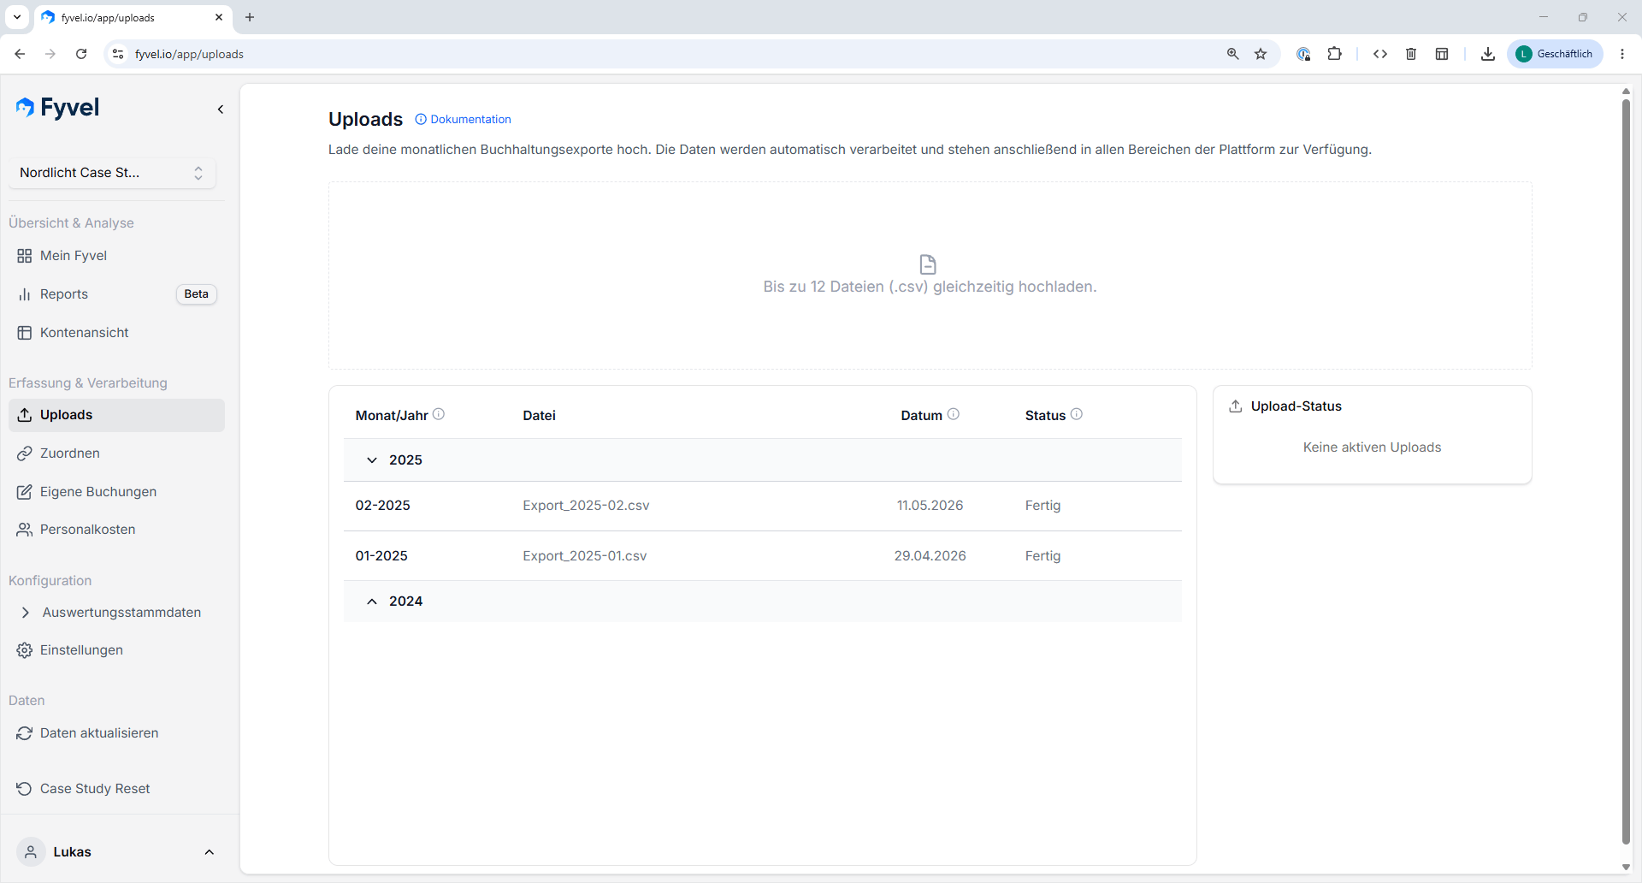The width and height of the screenshot is (1642, 883).
Task: Click Export_2025-01.csv file name
Action: point(585,556)
